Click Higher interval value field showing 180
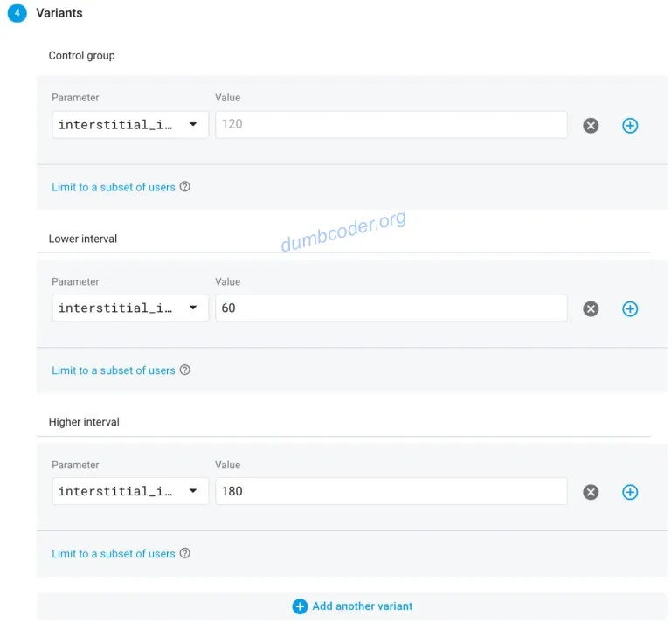Image resolution: width=671 pixels, height=623 pixels. pos(391,491)
